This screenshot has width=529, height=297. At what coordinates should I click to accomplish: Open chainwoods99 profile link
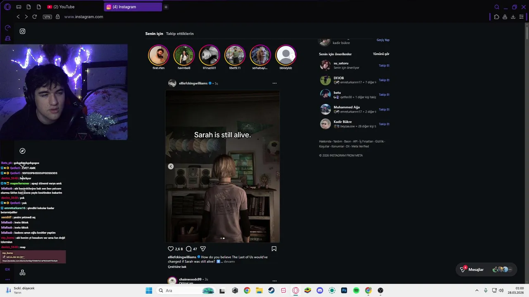pos(190,279)
